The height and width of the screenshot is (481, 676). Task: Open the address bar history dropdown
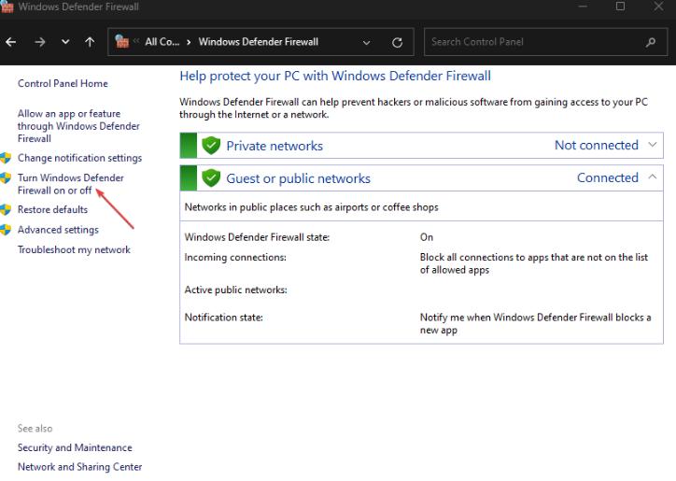(366, 42)
